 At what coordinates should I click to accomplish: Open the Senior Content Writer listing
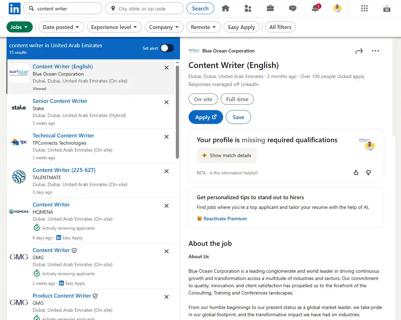pyautogui.click(x=60, y=101)
